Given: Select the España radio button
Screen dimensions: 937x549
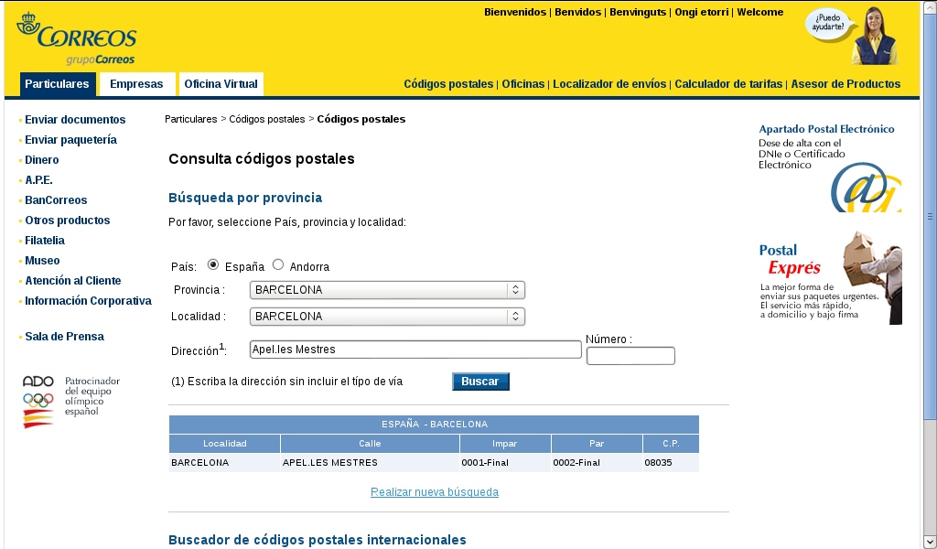Looking at the screenshot, I should (212, 264).
